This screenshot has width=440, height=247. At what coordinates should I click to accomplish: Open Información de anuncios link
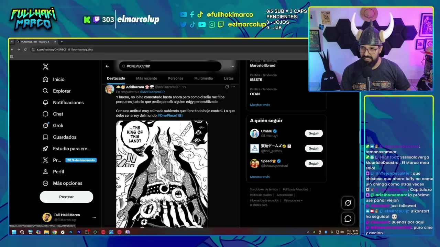point(264,200)
